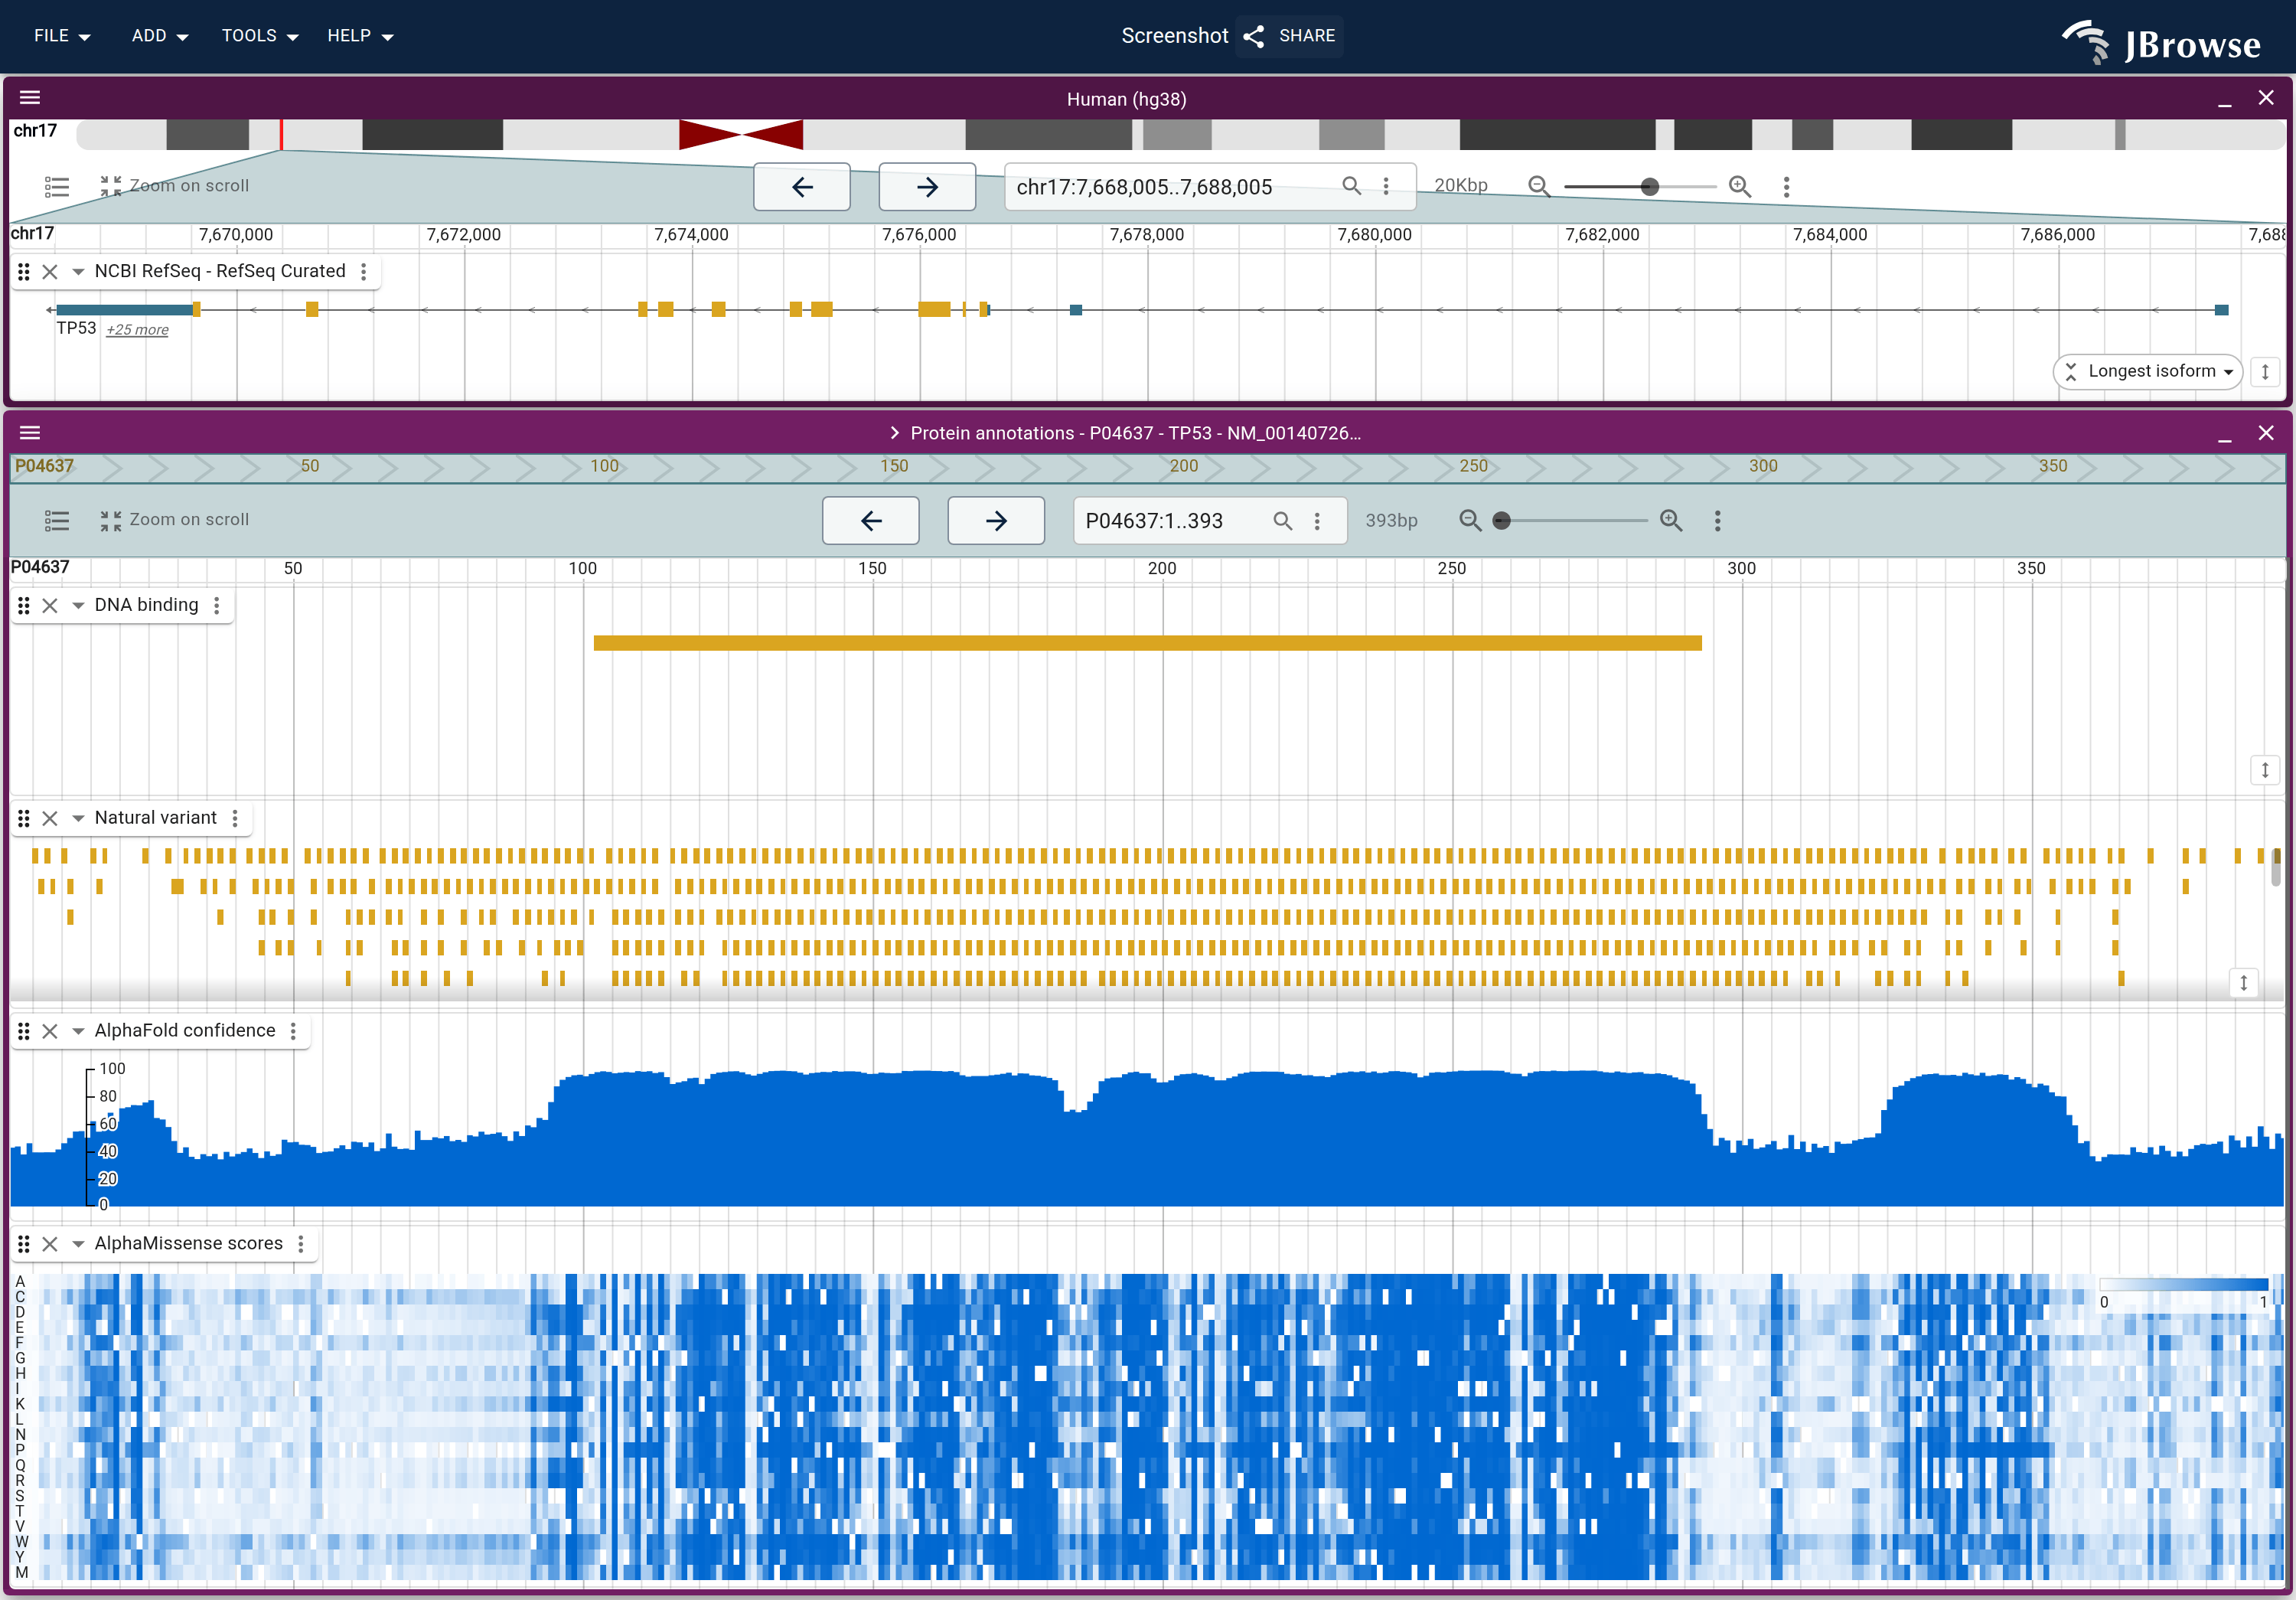The width and height of the screenshot is (2296, 1600).
Task: Open Natural variant track options menu
Action: (235, 818)
